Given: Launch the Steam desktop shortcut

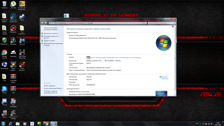Looking at the screenshot, I should pyautogui.click(x=22, y=17).
